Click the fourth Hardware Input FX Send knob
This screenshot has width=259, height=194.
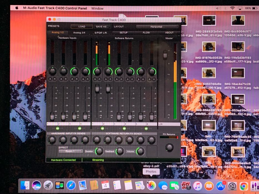click(x=85, y=140)
